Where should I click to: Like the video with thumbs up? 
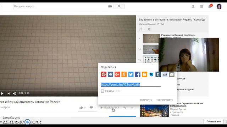coord(81,108)
